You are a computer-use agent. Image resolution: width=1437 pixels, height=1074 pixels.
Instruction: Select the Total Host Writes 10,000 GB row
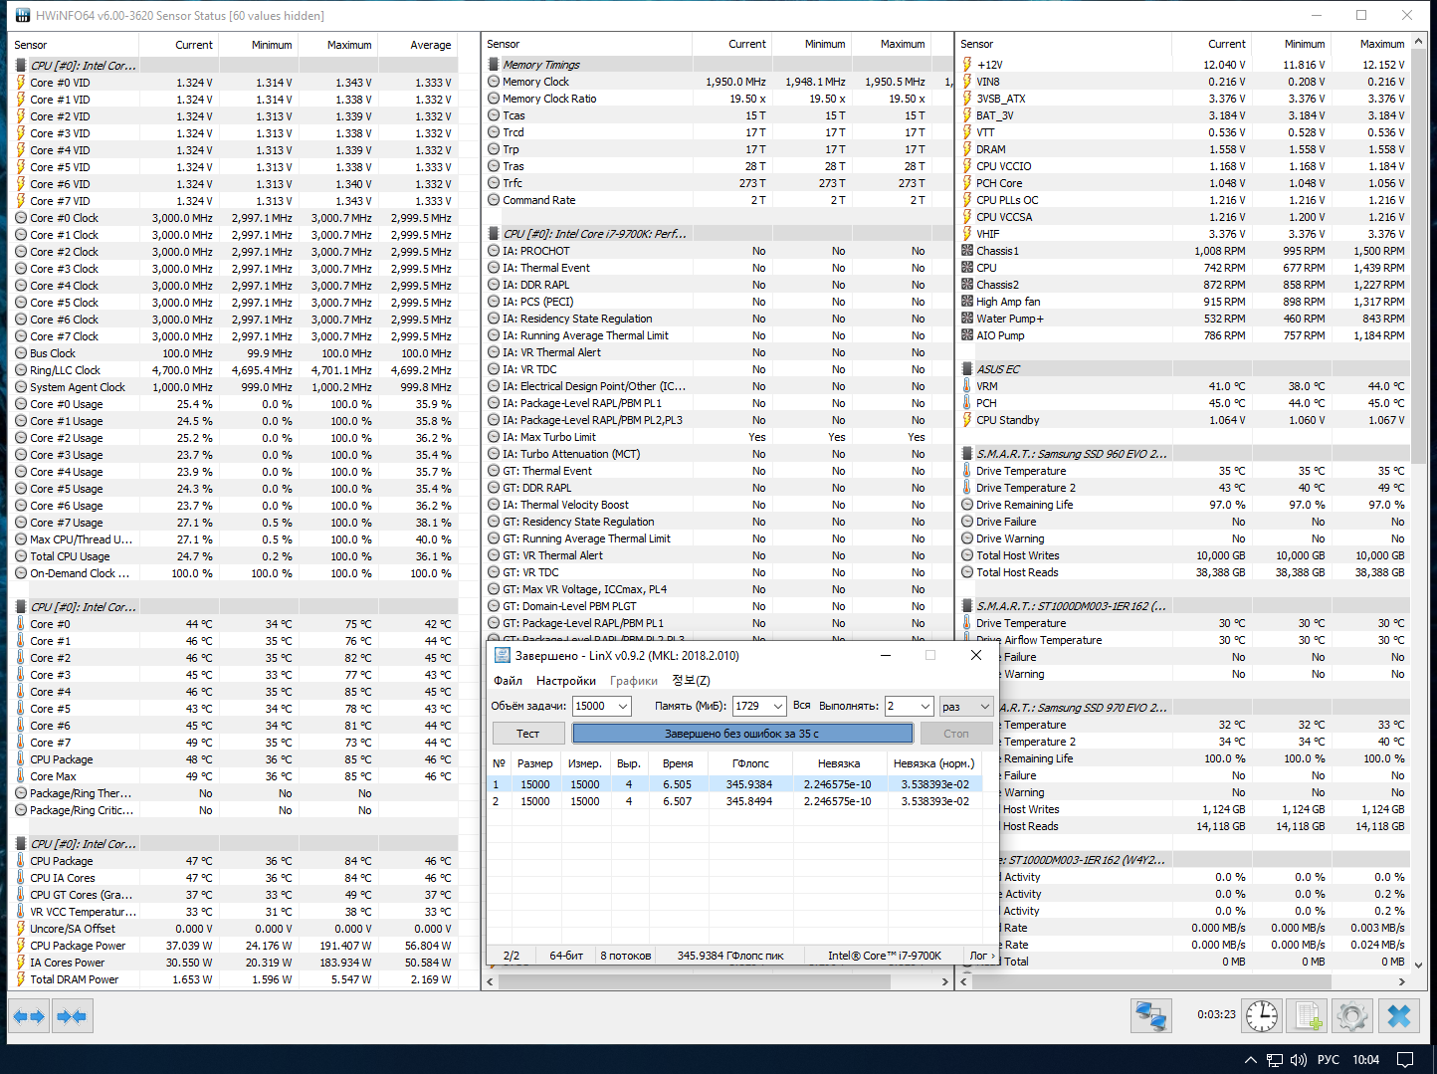point(1183,555)
